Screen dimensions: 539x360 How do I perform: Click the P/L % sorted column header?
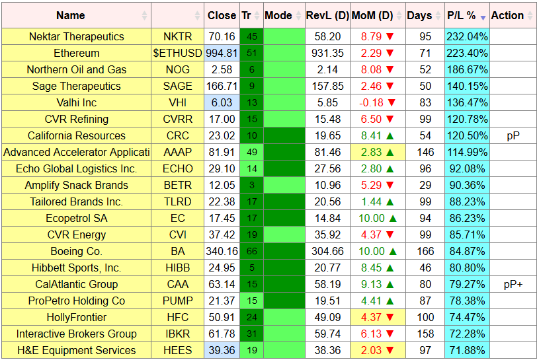click(x=467, y=15)
